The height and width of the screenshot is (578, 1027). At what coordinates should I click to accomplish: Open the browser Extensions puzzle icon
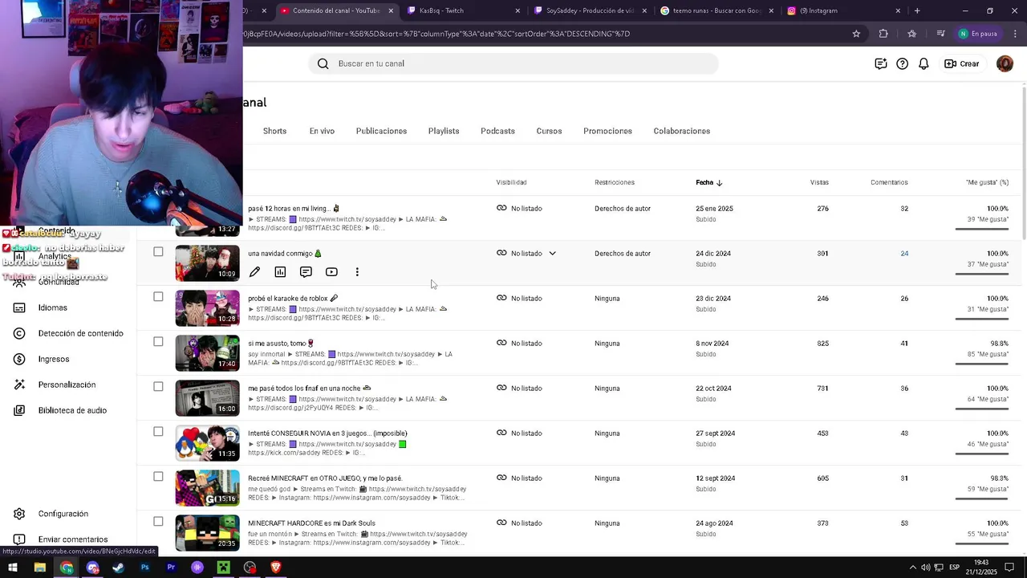tap(883, 34)
